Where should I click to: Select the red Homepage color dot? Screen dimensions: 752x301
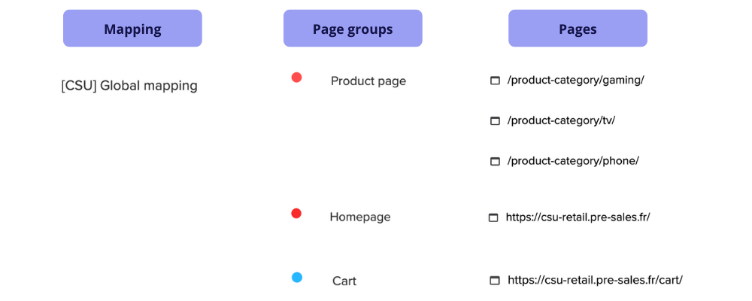pyautogui.click(x=296, y=213)
